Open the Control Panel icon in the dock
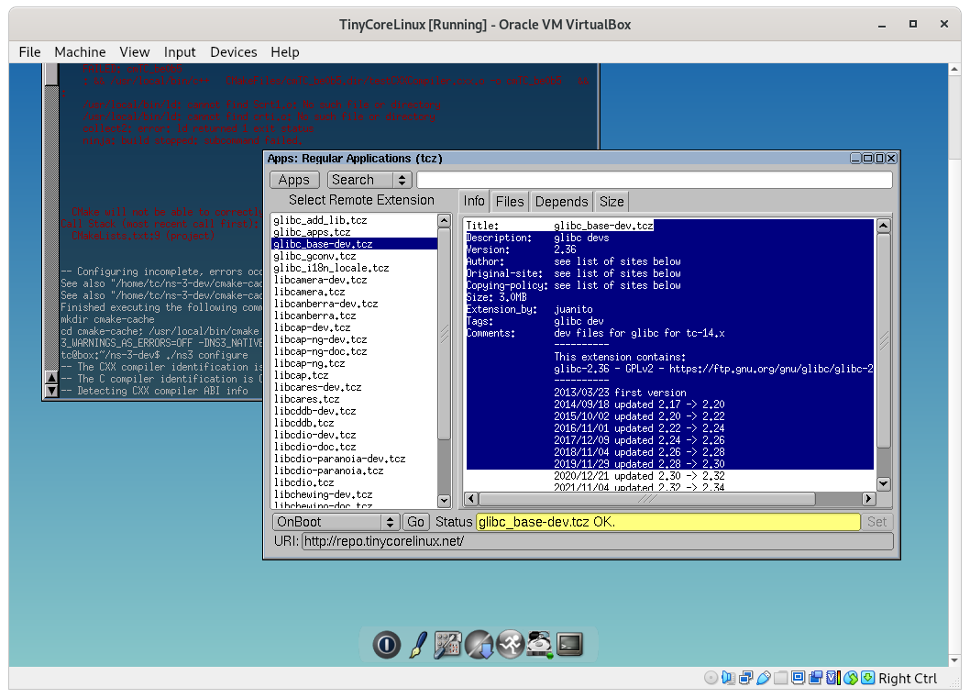Image resolution: width=970 pixels, height=698 pixels. click(448, 644)
